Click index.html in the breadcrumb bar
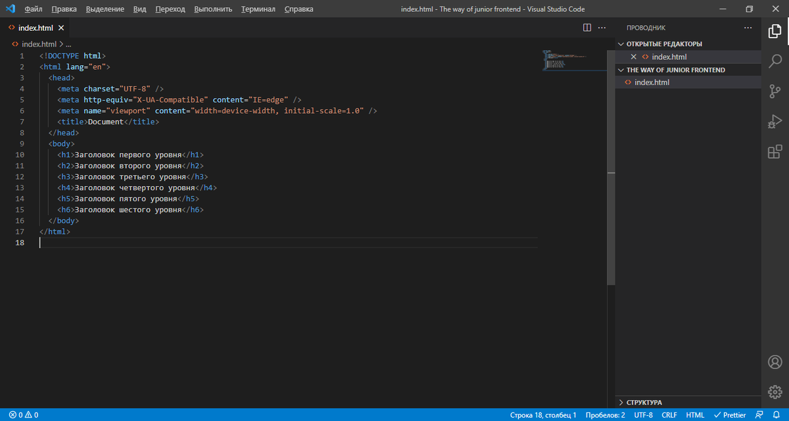The width and height of the screenshot is (789, 421). click(x=39, y=44)
